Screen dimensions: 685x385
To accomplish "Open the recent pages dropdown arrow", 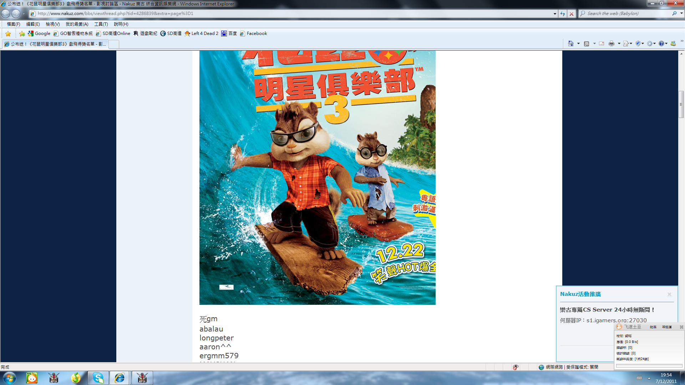I will tap(24, 14).
